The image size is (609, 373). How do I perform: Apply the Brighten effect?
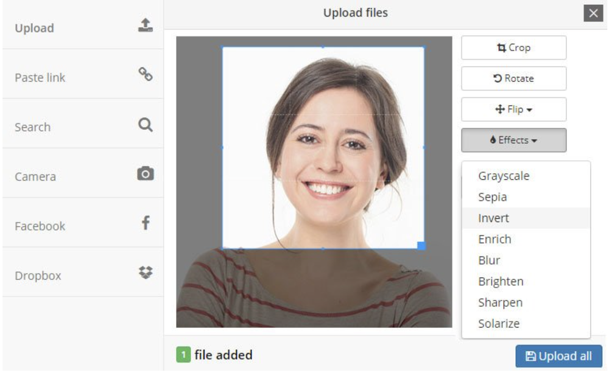point(526,281)
